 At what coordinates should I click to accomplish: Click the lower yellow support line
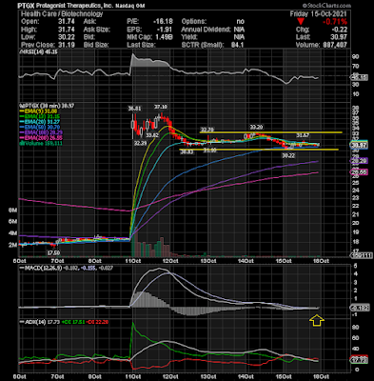(x=259, y=150)
